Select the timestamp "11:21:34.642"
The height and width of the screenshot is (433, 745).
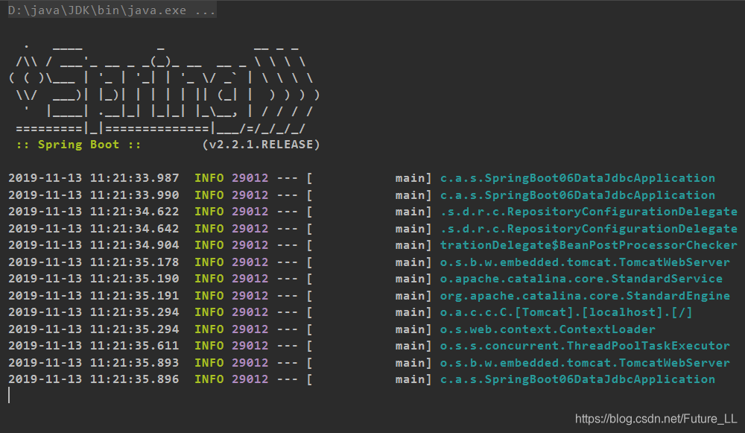[134, 229]
